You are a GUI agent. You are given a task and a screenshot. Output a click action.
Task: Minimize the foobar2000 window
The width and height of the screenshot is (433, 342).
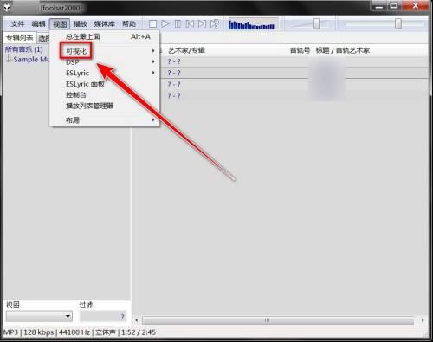click(x=379, y=6)
